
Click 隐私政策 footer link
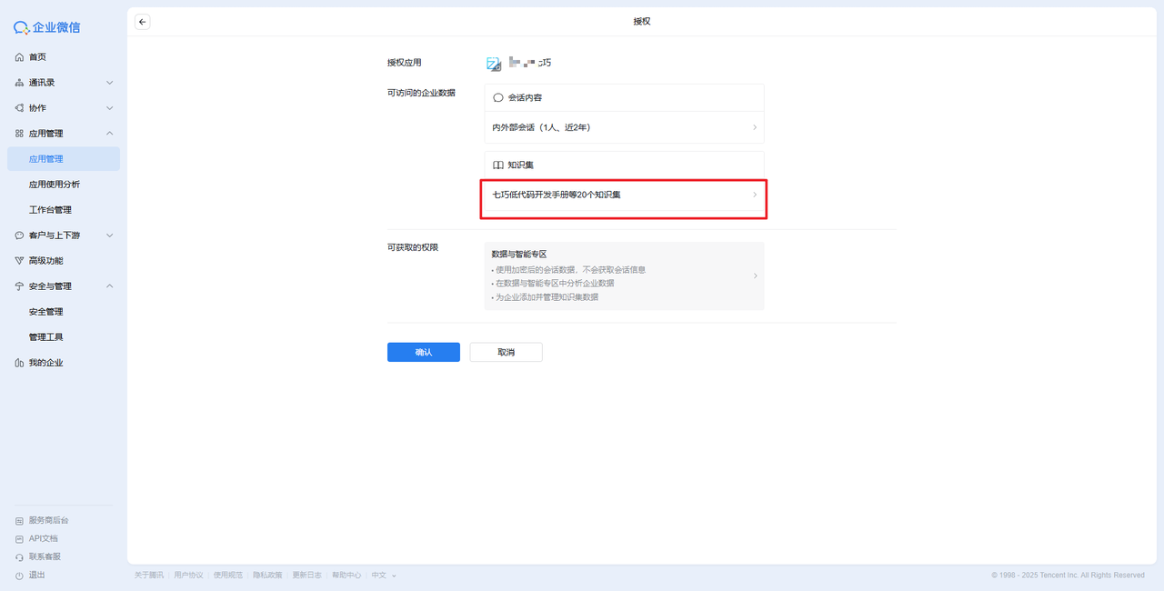(x=267, y=575)
